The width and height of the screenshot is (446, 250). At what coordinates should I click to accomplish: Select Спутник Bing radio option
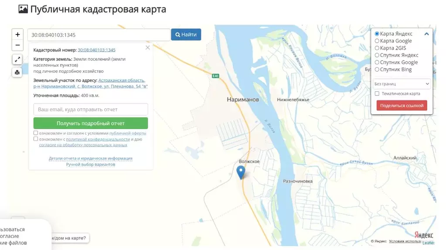click(x=377, y=69)
